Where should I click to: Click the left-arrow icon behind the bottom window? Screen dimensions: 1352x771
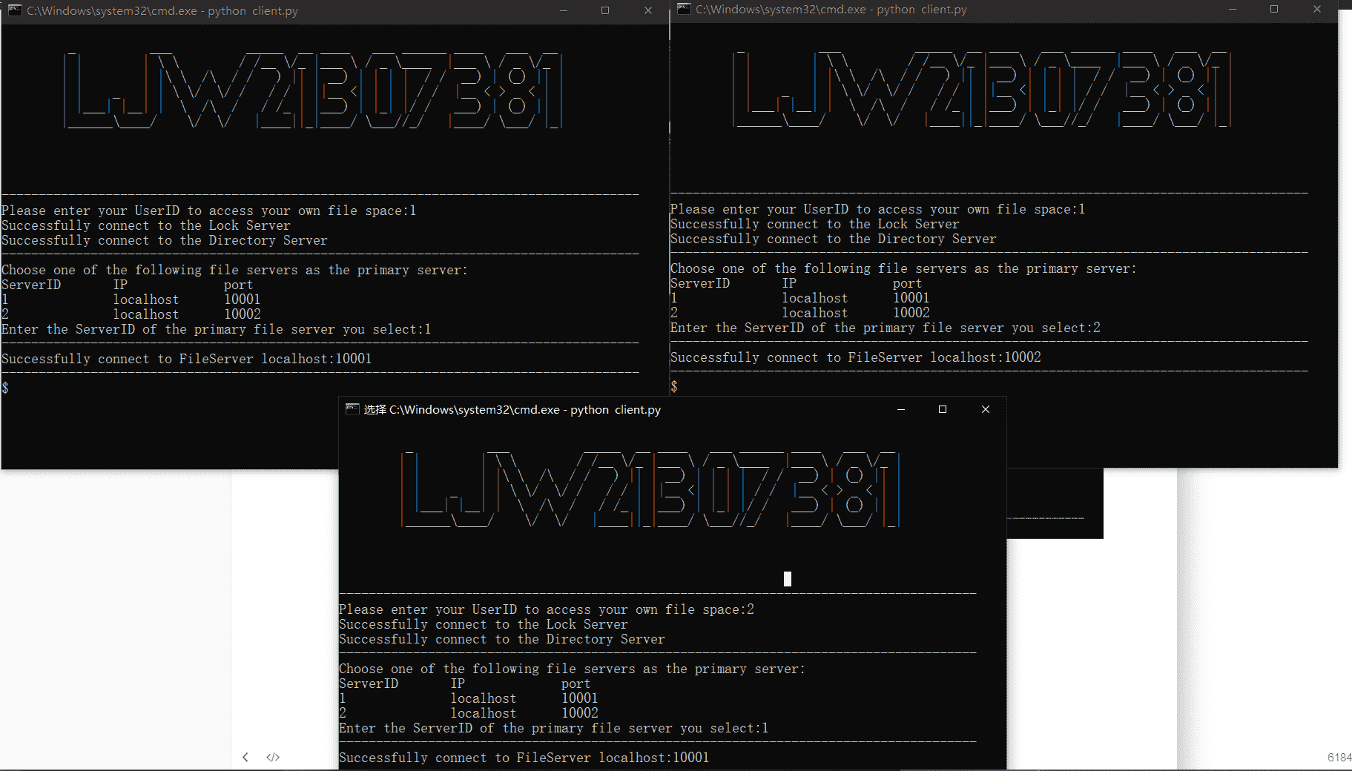pos(245,757)
